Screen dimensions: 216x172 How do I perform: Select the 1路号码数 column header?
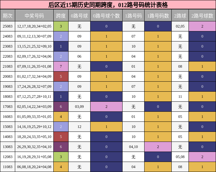[x=158, y=16]
